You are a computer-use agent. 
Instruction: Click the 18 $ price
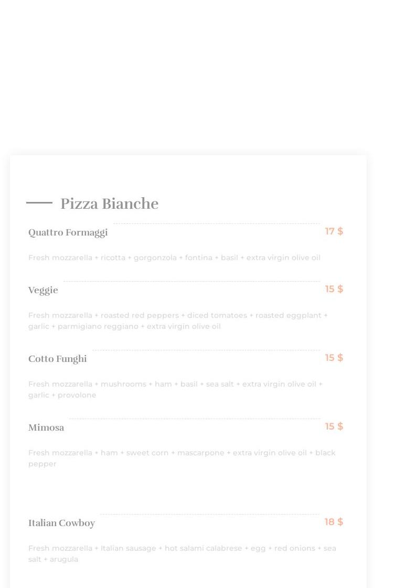pyautogui.click(x=334, y=522)
